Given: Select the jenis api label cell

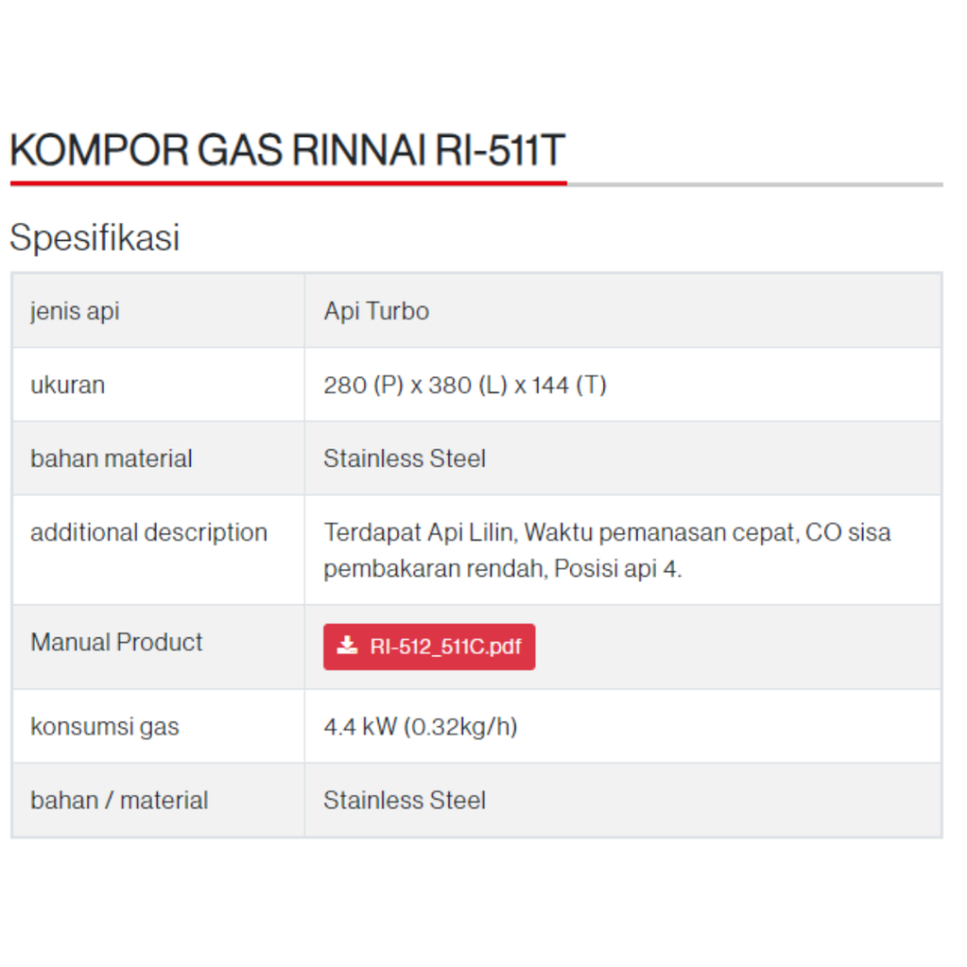Looking at the screenshot, I should click(158, 311).
